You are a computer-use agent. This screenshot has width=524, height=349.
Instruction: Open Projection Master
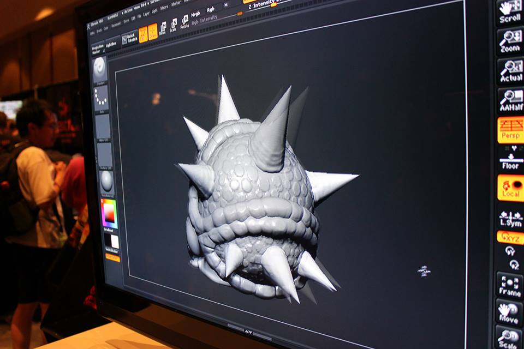pos(98,49)
